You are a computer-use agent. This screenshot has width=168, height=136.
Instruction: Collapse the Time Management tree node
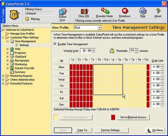(7, 41)
